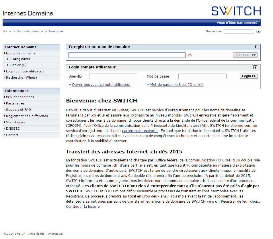Focus the Recherche search field

pyautogui.click(x=239, y=31)
